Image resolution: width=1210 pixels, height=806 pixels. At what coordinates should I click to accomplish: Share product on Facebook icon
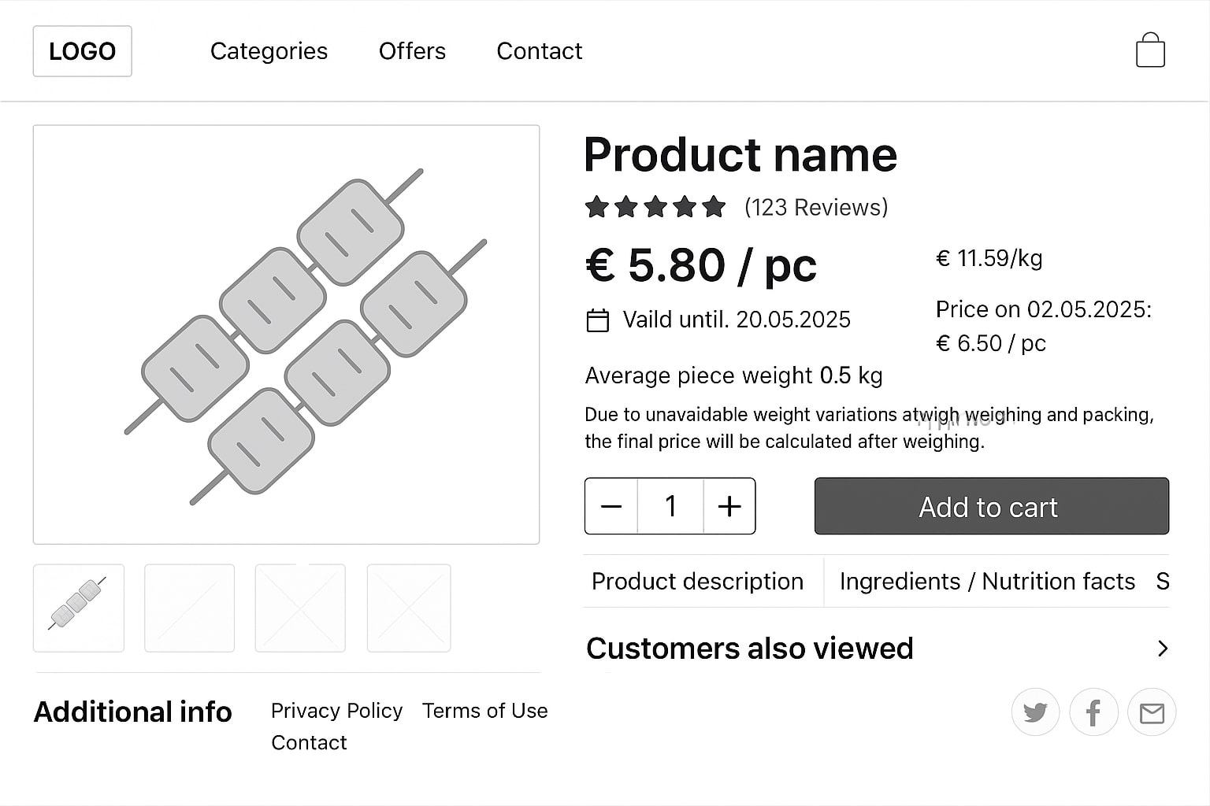1093,712
